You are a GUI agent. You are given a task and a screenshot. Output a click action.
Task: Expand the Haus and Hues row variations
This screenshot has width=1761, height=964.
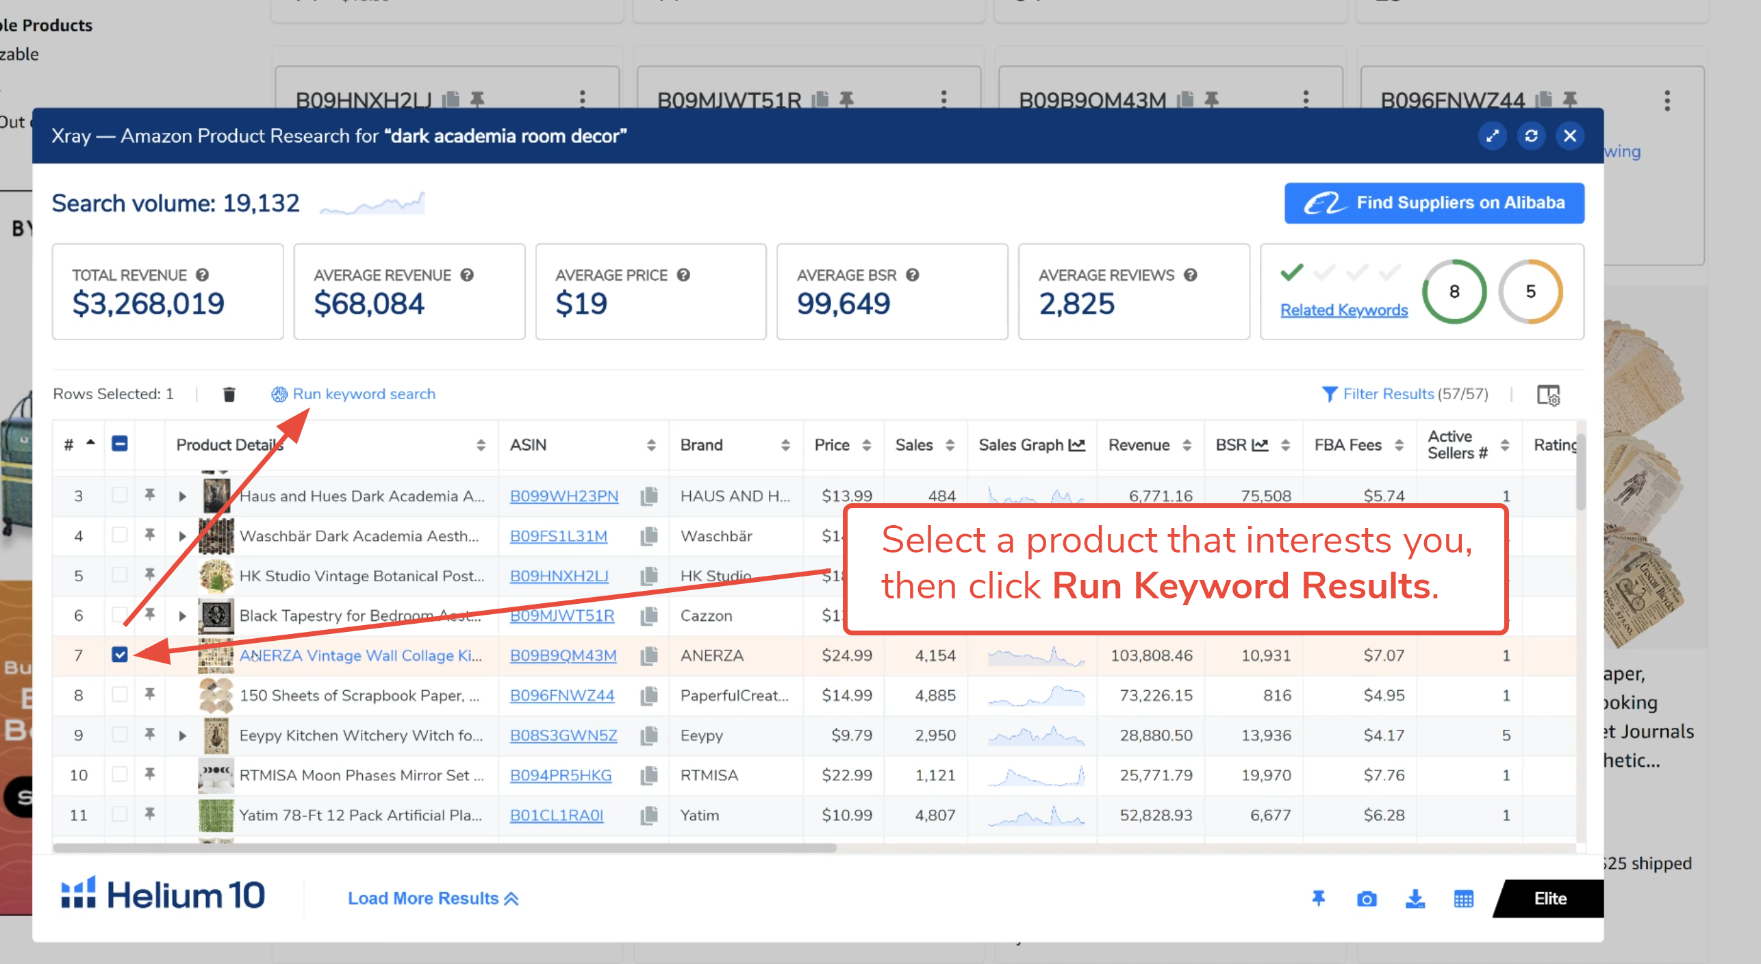(x=182, y=496)
